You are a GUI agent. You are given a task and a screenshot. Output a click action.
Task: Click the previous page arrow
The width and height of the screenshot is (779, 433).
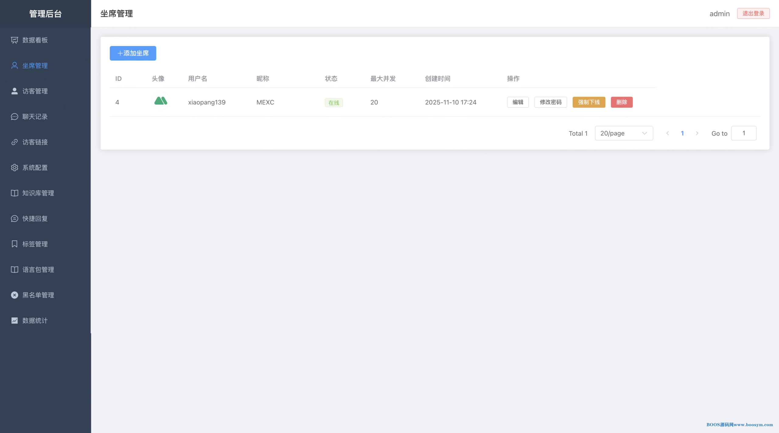tap(668, 133)
